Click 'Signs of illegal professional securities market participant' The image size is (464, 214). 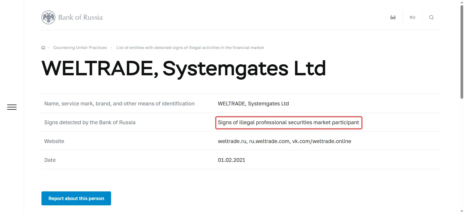[x=289, y=122]
